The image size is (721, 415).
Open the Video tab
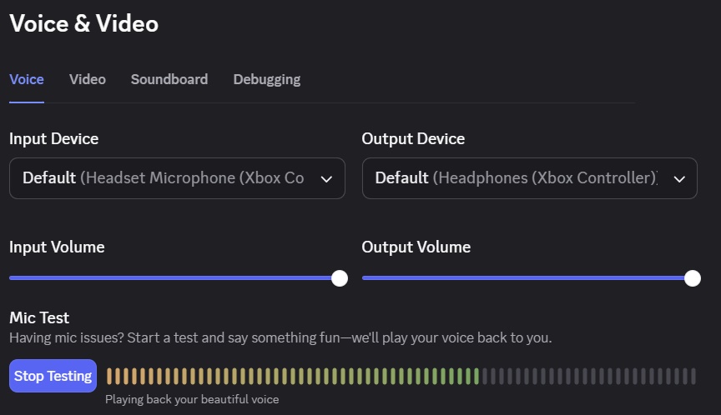(88, 80)
